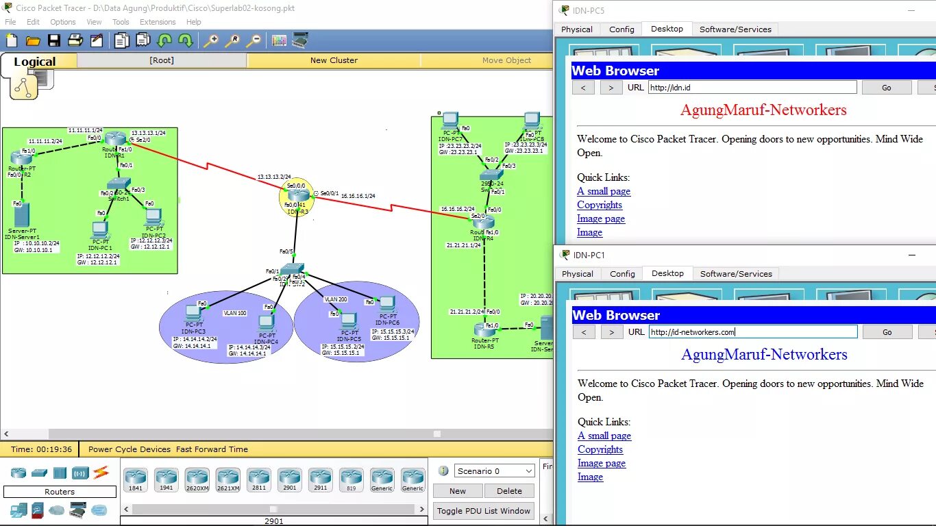
Task: Switch to Physical tab in IDN-PC5 window
Action: click(x=577, y=29)
